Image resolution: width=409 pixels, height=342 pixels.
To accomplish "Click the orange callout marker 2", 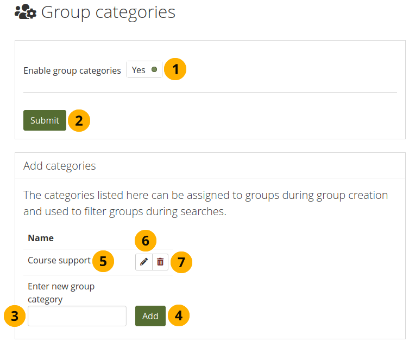I will coord(79,121).
